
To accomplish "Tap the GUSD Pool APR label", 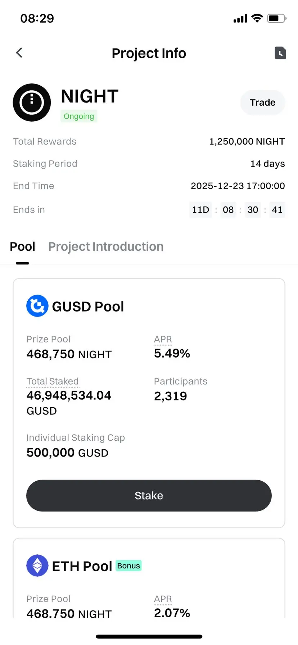I will coord(163,339).
